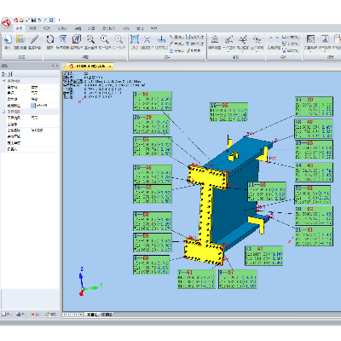This screenshot has width=341, height=341.
Task: Click the floppy-disk save icon
Action: pyautogui.click(x=33, y=20)
